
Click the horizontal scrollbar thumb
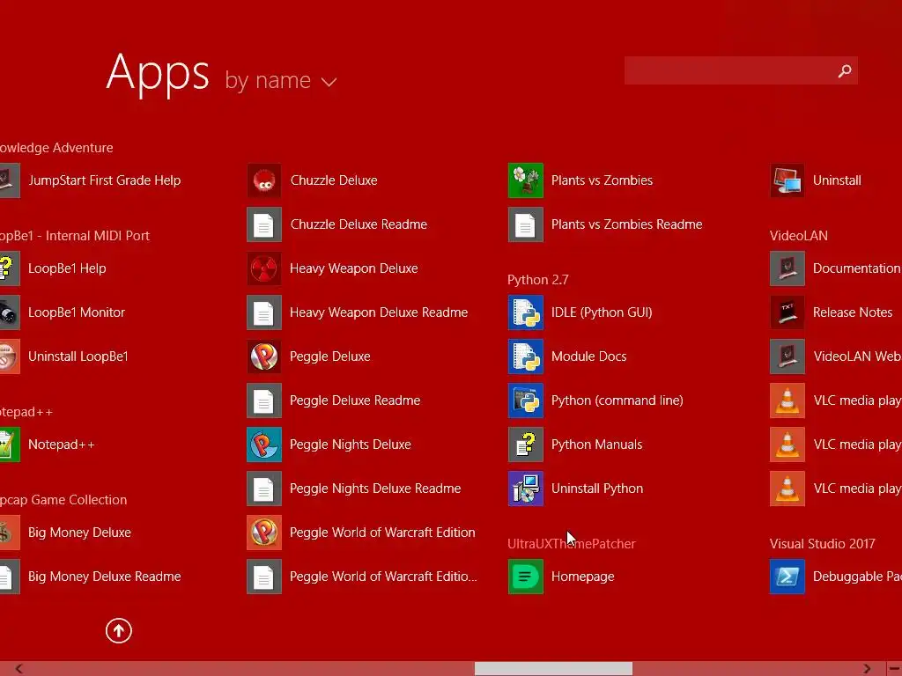pyautogui.click(x=553, y=669)
